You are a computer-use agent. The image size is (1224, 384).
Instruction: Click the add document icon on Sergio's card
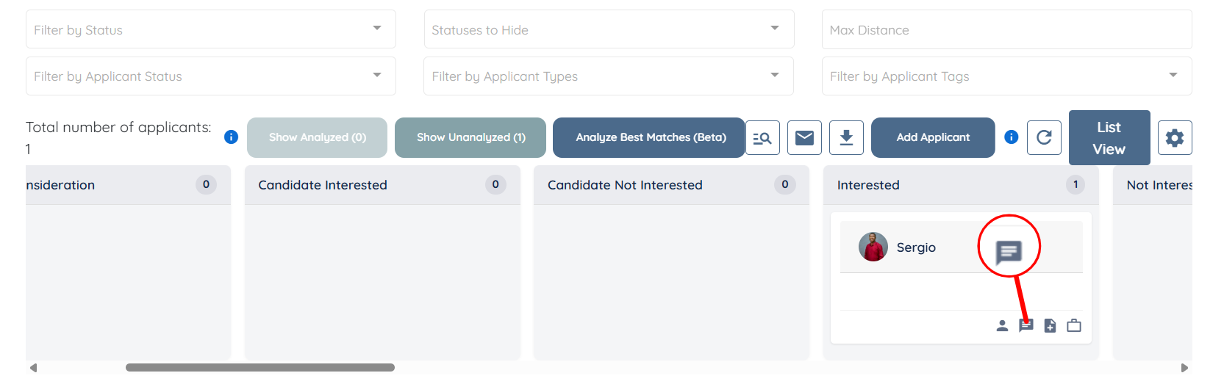pos(1050,325)
